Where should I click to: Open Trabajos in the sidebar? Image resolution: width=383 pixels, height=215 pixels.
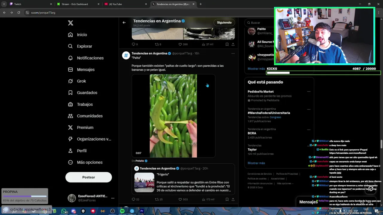(x=80, y=104)
